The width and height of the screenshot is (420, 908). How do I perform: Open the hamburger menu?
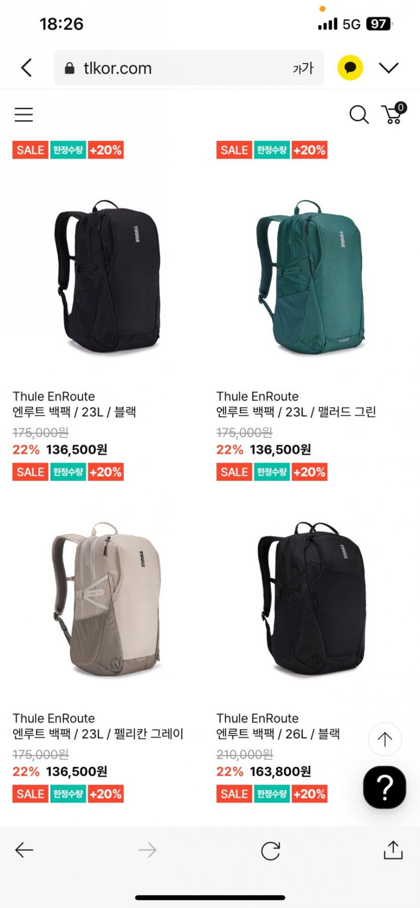click(24, 115)
